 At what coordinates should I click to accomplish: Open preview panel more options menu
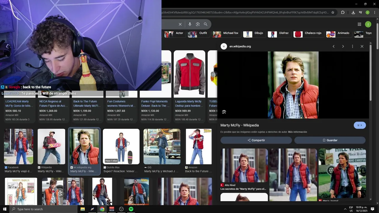[x=352, y=46]
